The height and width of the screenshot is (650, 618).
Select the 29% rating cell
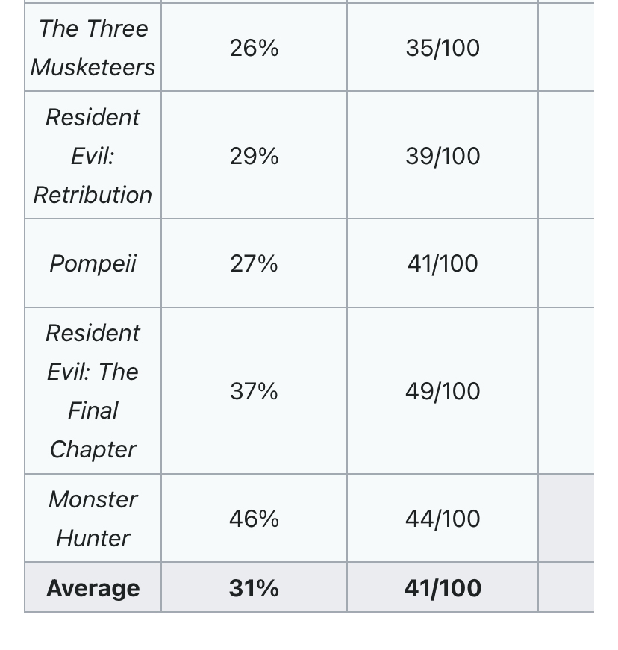254,156
